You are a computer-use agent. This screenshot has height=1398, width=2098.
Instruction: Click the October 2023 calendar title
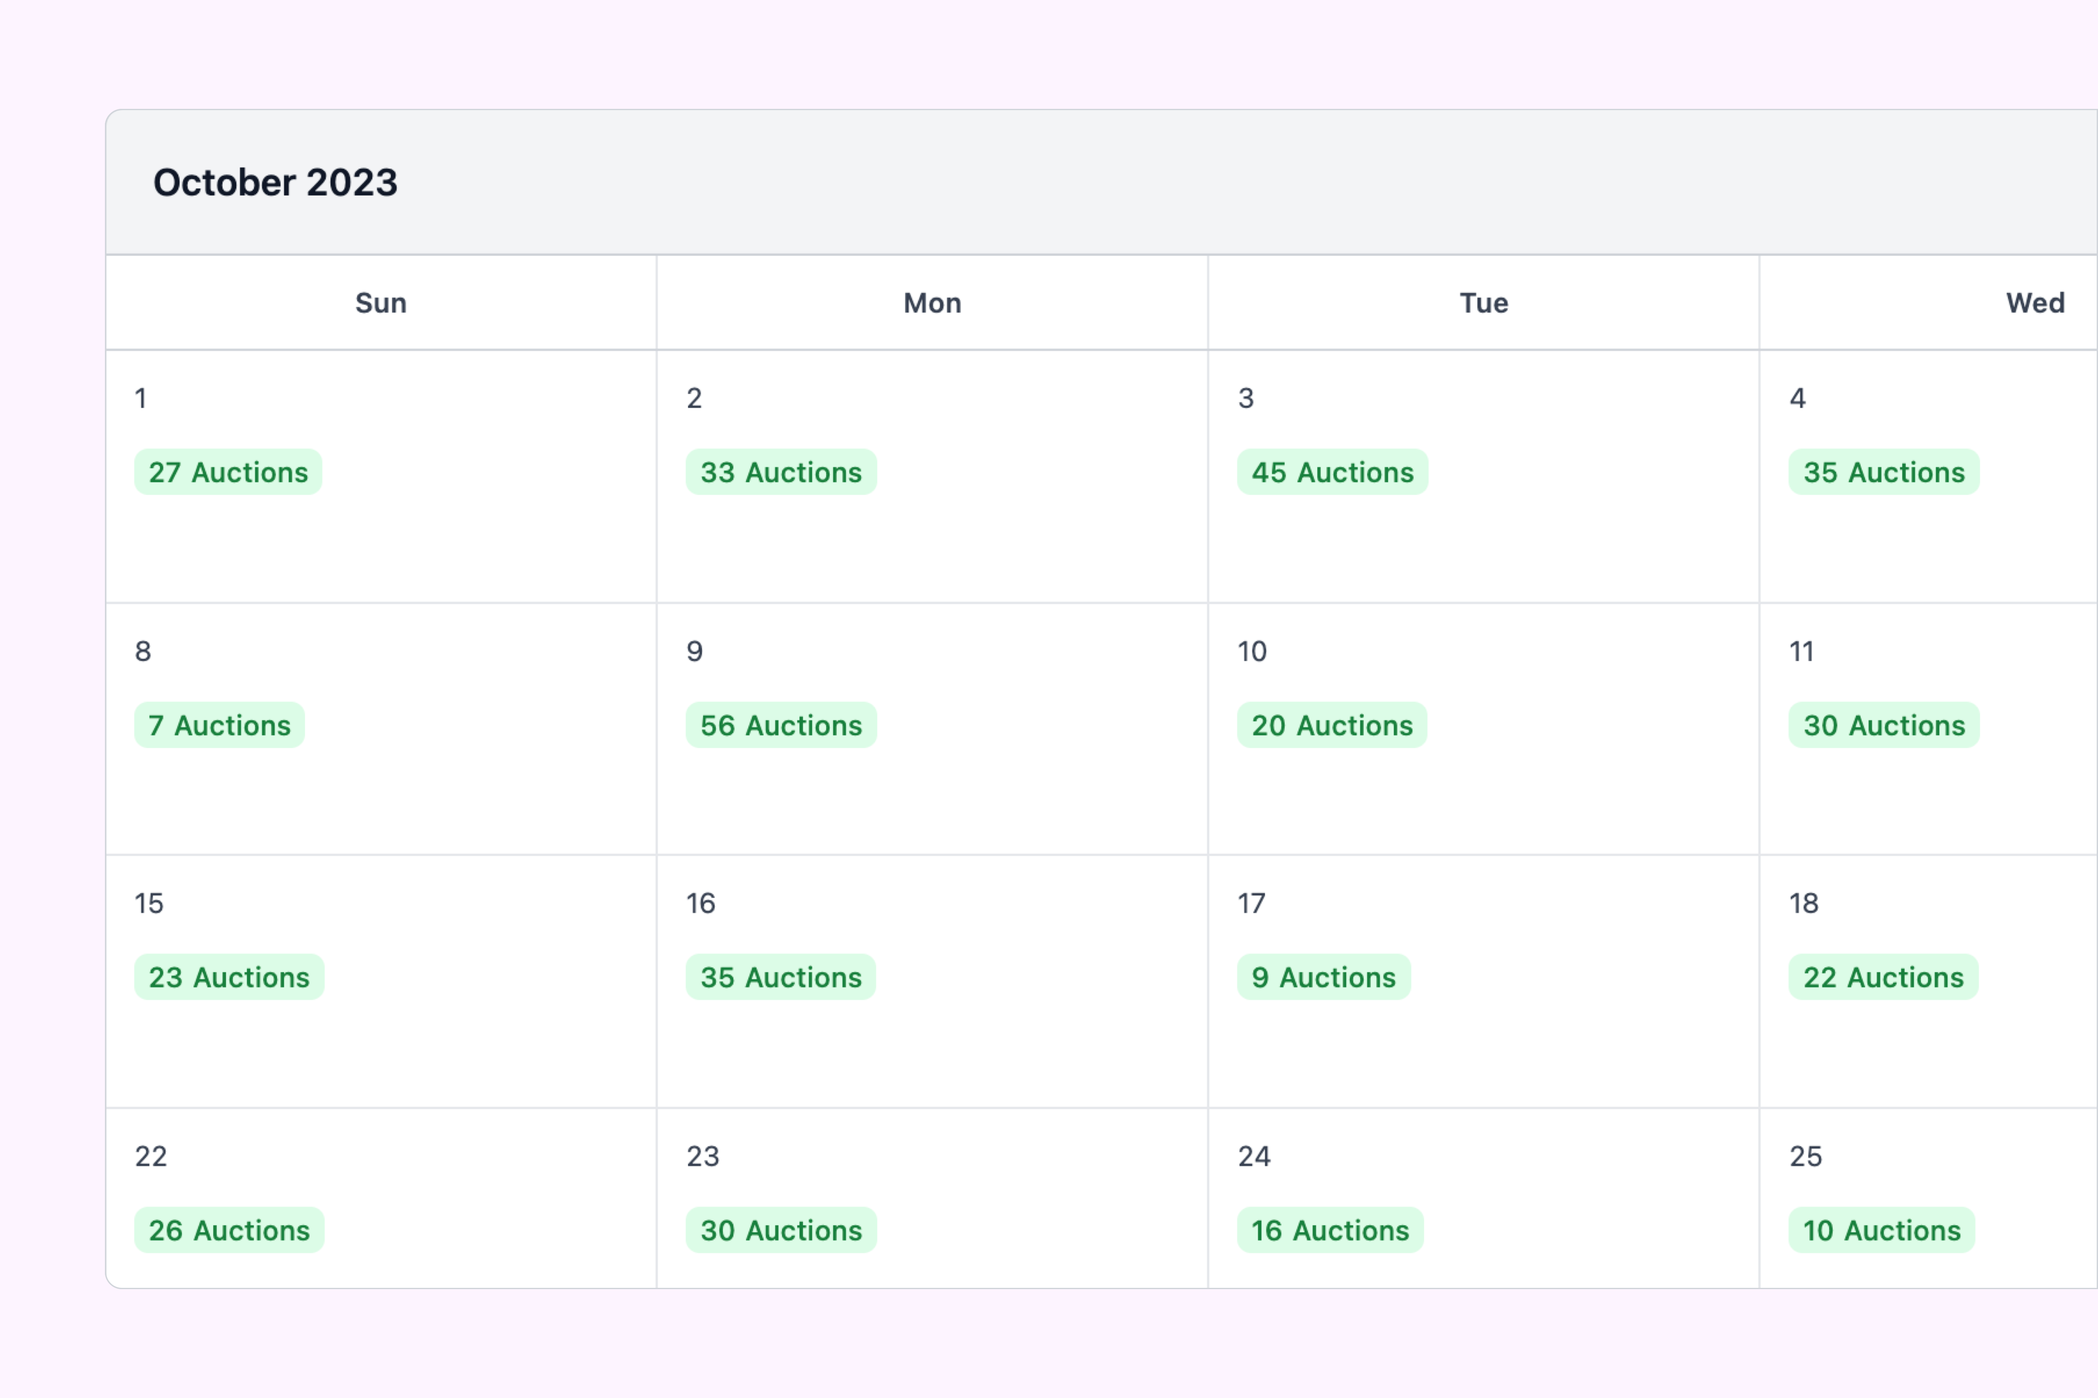[275, 183]
